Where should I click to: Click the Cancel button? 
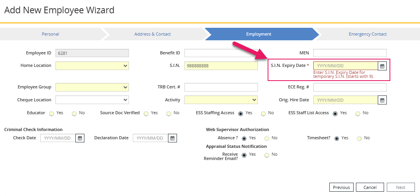(370, 187)
